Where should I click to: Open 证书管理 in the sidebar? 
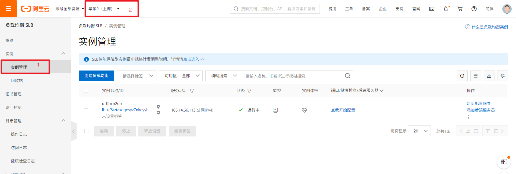coord(13,94)
